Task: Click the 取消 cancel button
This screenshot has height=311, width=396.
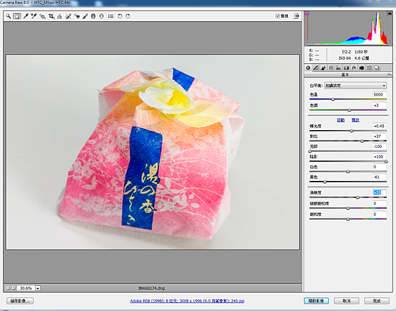Action: 346,301
